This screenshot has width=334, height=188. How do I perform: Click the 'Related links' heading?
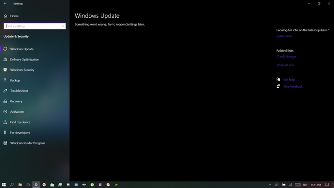[285, 51]
